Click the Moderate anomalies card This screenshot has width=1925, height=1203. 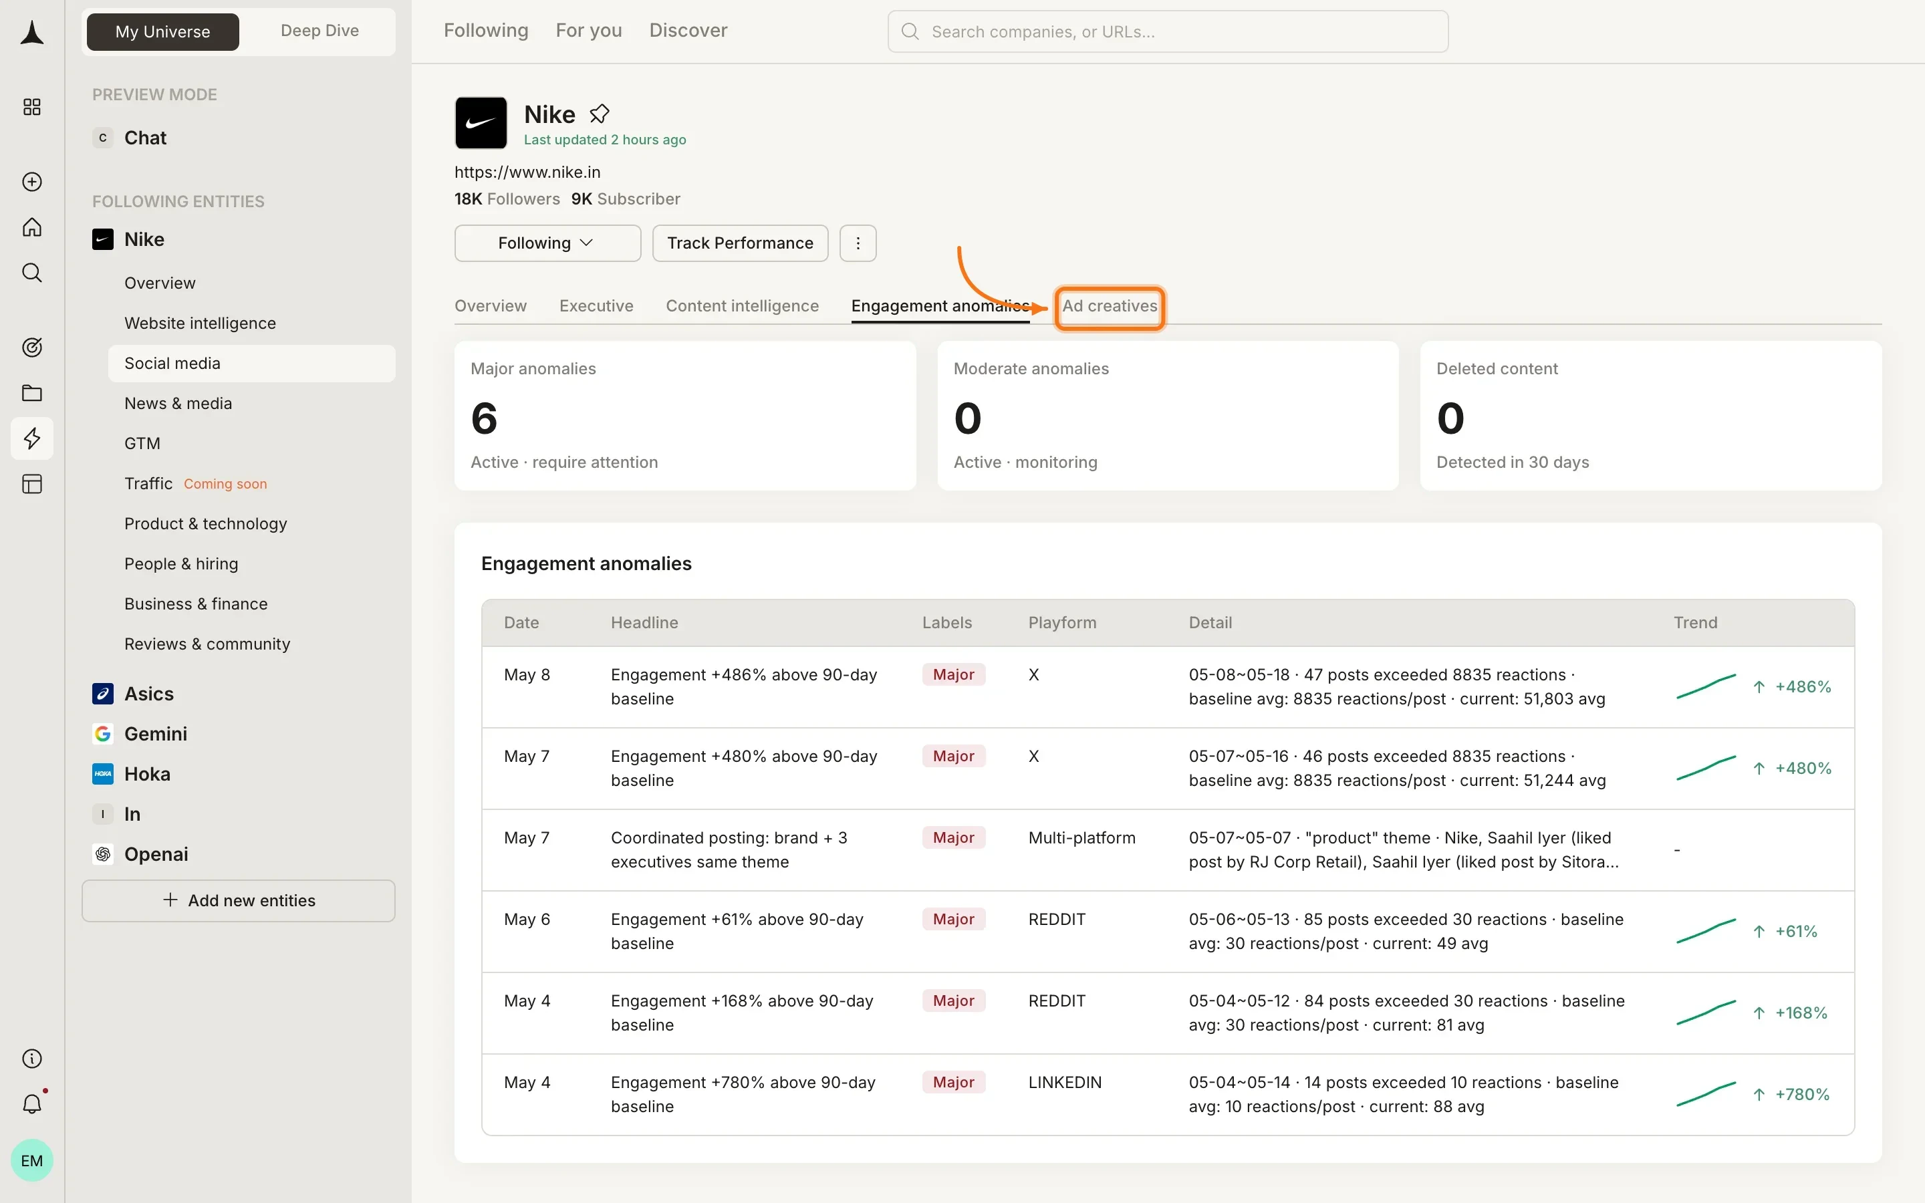point(1168,415)
